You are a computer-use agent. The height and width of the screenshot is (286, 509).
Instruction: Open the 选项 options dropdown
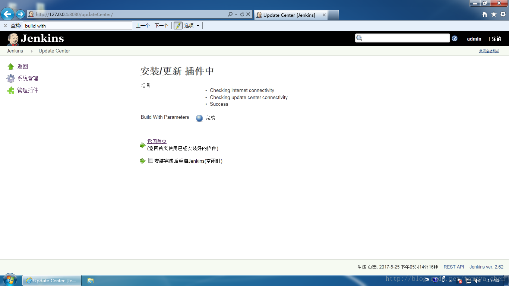click(x=192, y=26)
